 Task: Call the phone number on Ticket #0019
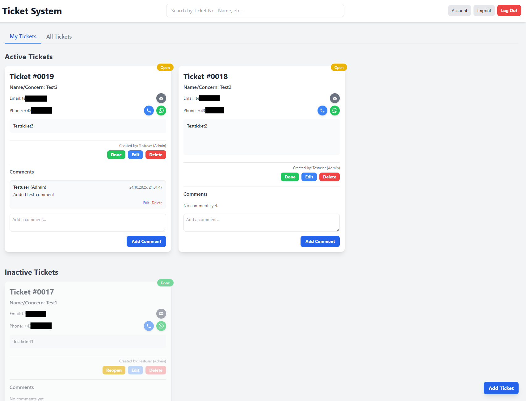coord(149,111)
